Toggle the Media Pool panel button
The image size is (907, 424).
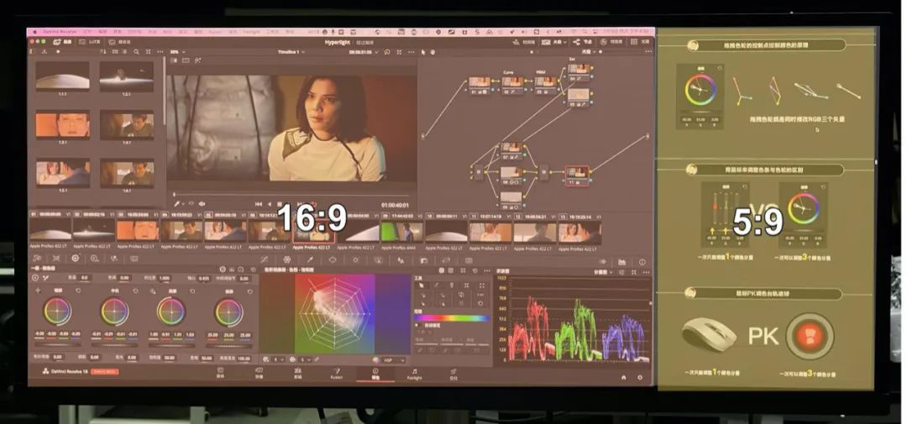click(119, 42)
